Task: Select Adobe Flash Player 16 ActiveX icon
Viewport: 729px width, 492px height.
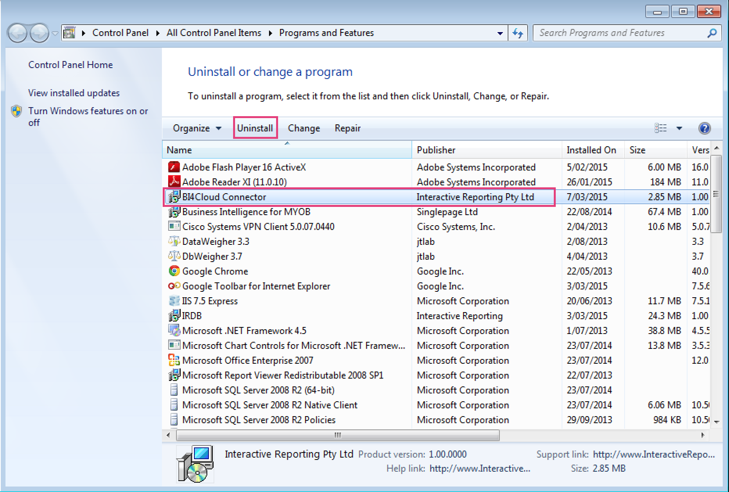Action: tap(174, 167)
